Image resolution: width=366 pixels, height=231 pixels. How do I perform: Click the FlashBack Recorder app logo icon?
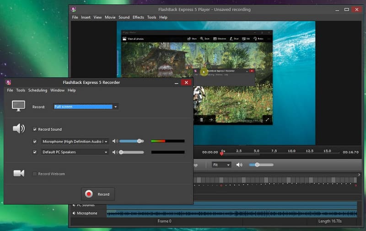tap(8, 82)
